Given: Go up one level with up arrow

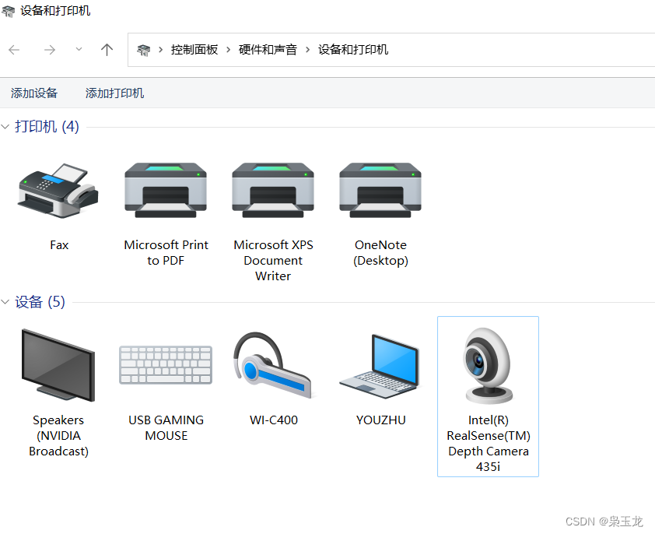Looking at the screenshot, I should [107, 50].
